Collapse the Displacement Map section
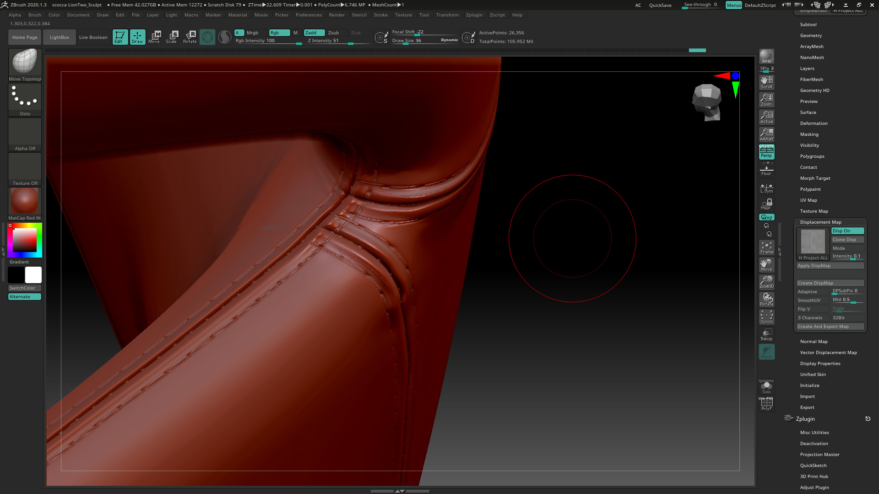The width and height of the screenshot is (879, 494). (820, 222)
